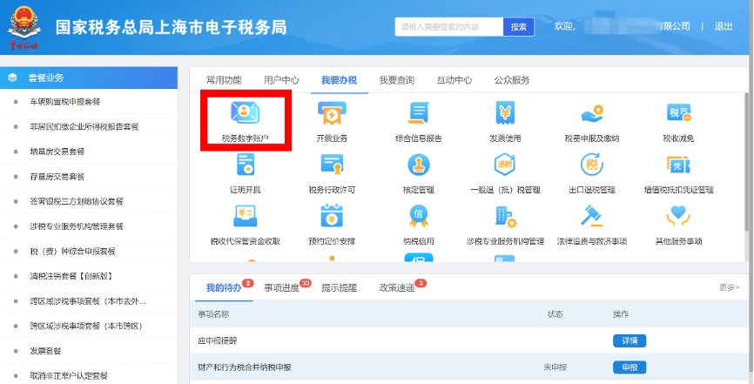Open the 政策速递 tab
Image resolution: width=754 pixels, height=384 pixels.
(394, 287)
